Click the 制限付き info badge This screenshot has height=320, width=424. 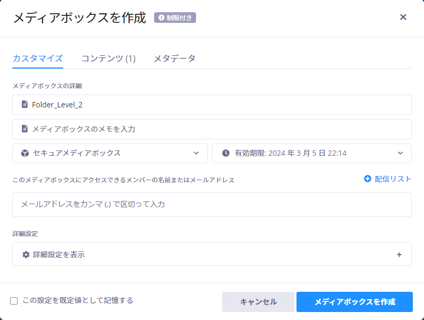(x=175, y=18)
